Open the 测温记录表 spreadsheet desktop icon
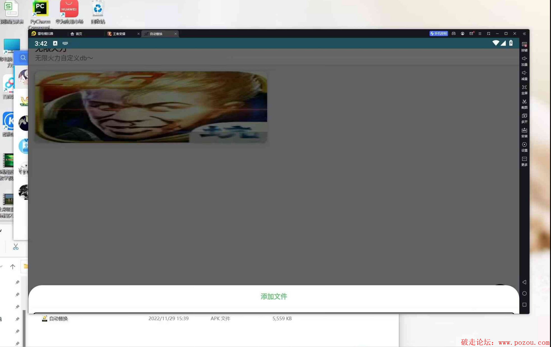 [11, 12]
